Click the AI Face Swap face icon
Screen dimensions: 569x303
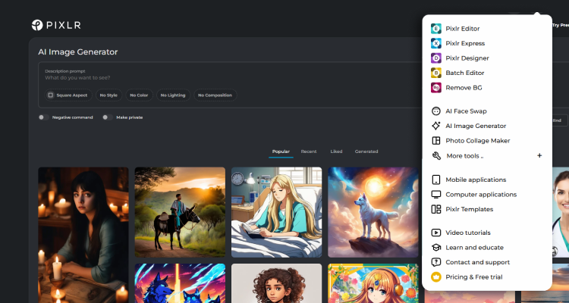click(435, 111)
